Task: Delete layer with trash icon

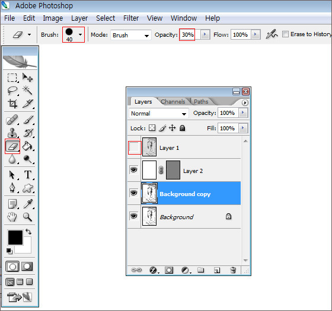Action: tap(233, 270)
